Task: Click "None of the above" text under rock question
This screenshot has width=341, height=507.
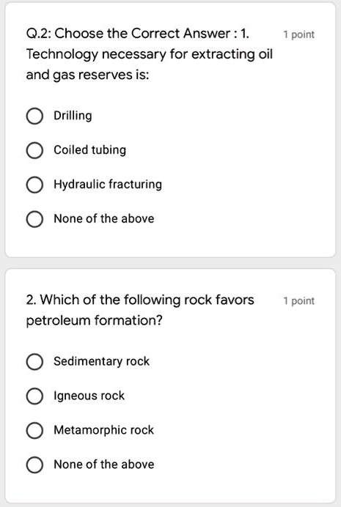Action: pos(104,465)
